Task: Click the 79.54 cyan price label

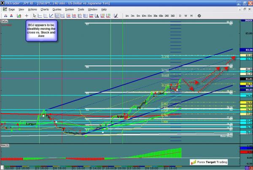Action: [246, 96]
